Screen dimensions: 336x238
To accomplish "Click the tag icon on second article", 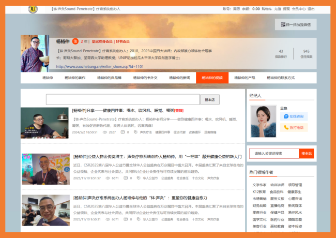I will coord(138,178).
